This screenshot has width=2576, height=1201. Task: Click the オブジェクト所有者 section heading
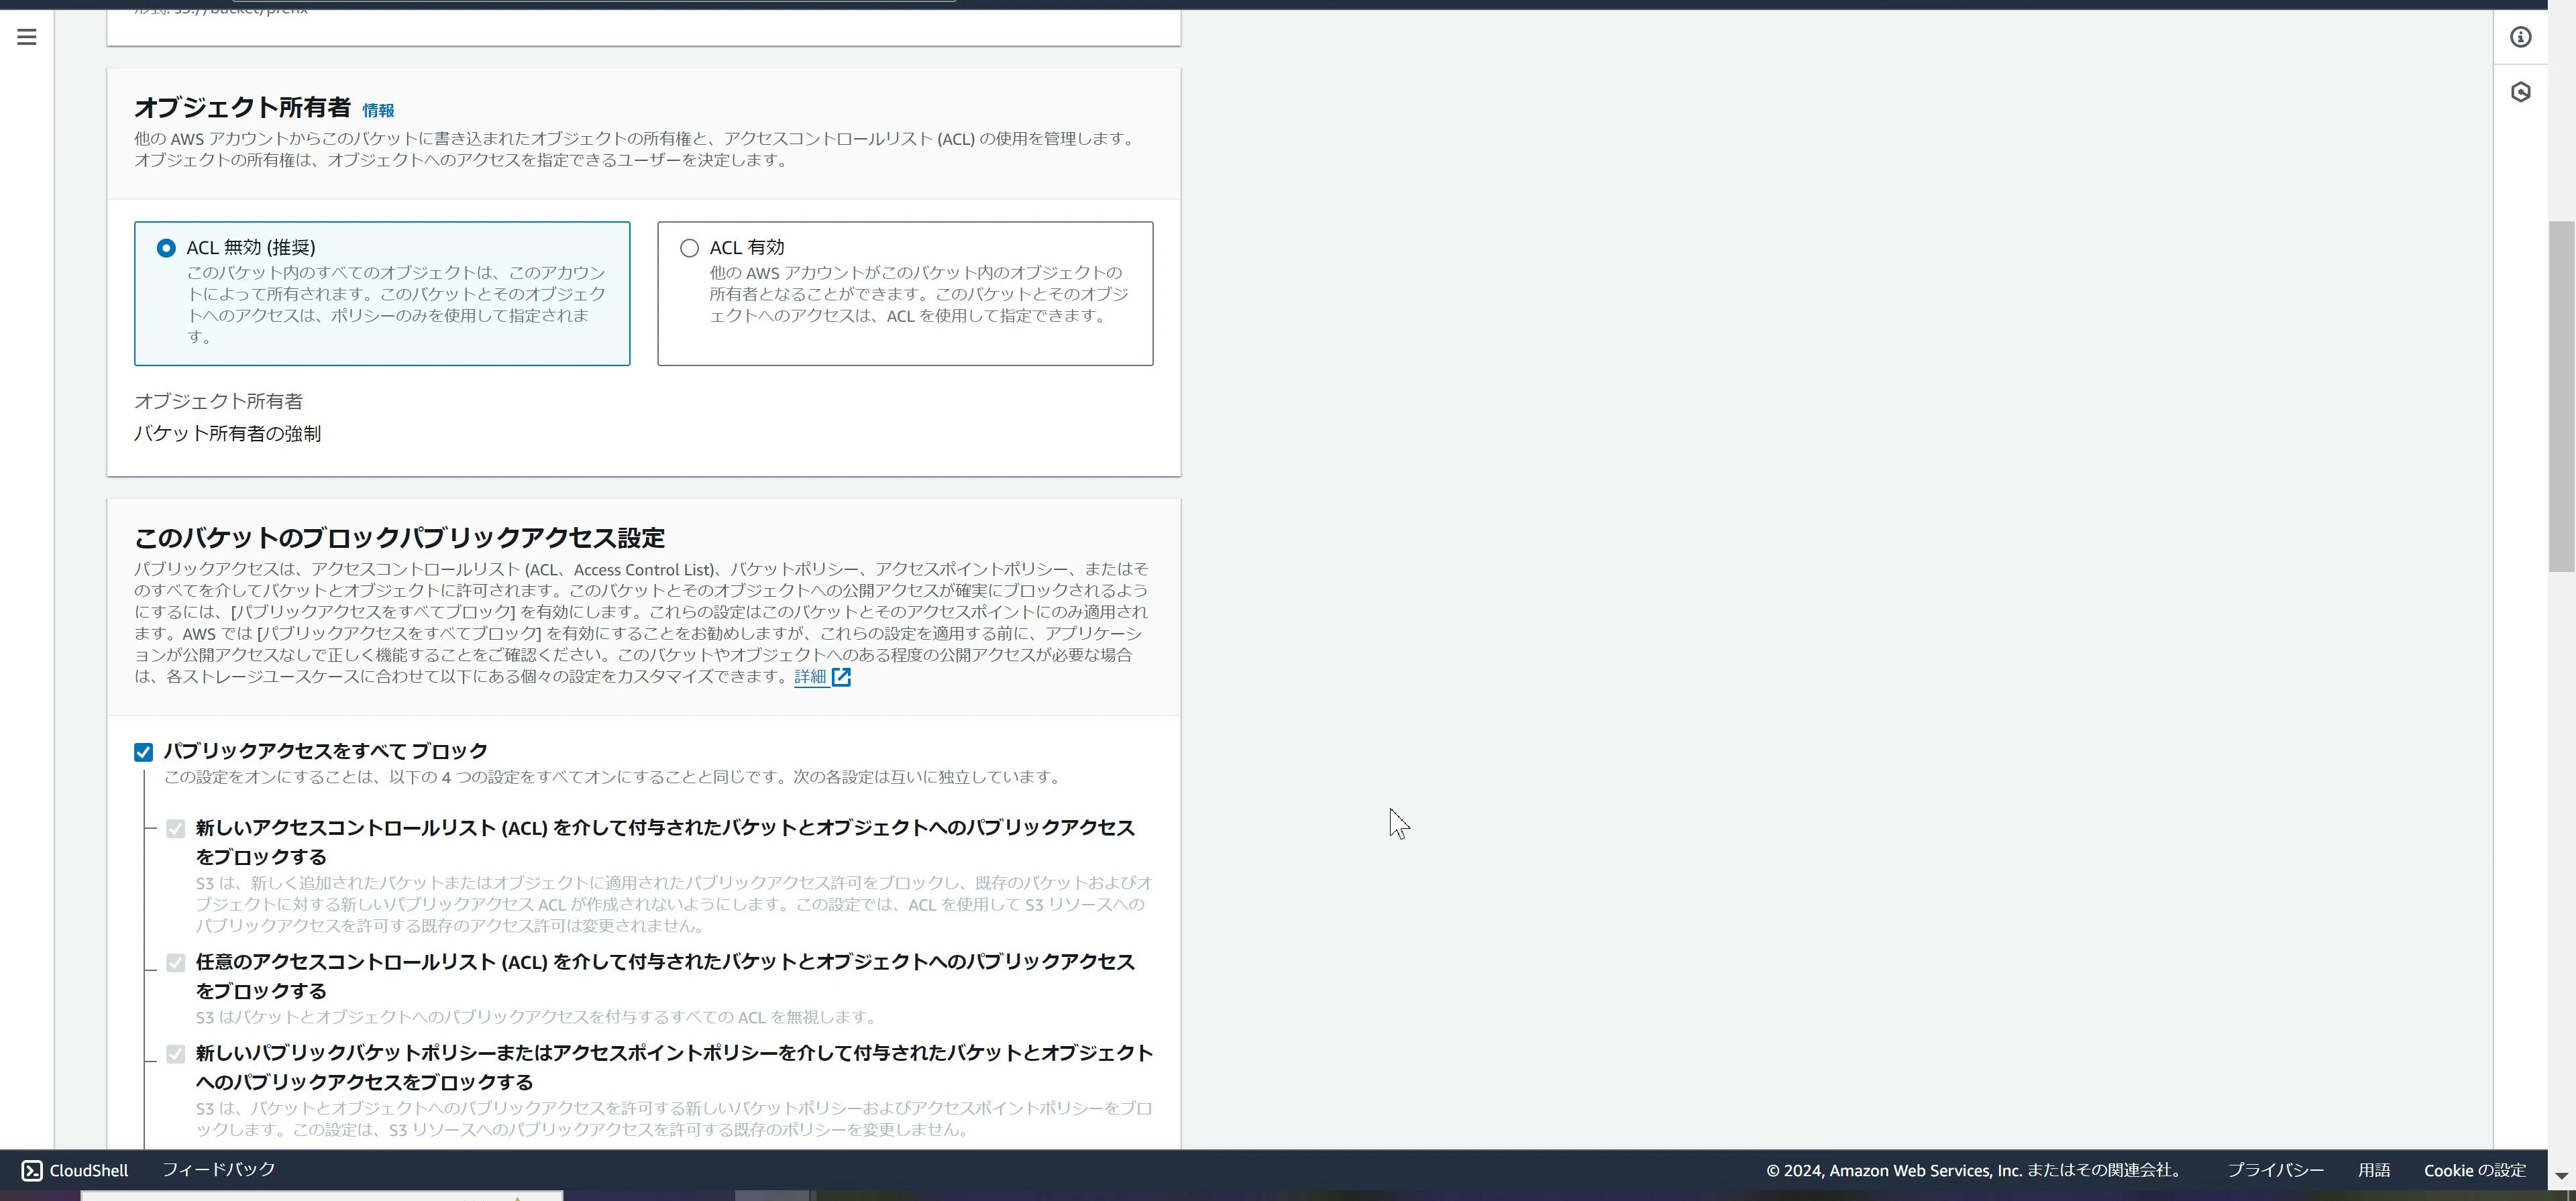click(242, 108)
